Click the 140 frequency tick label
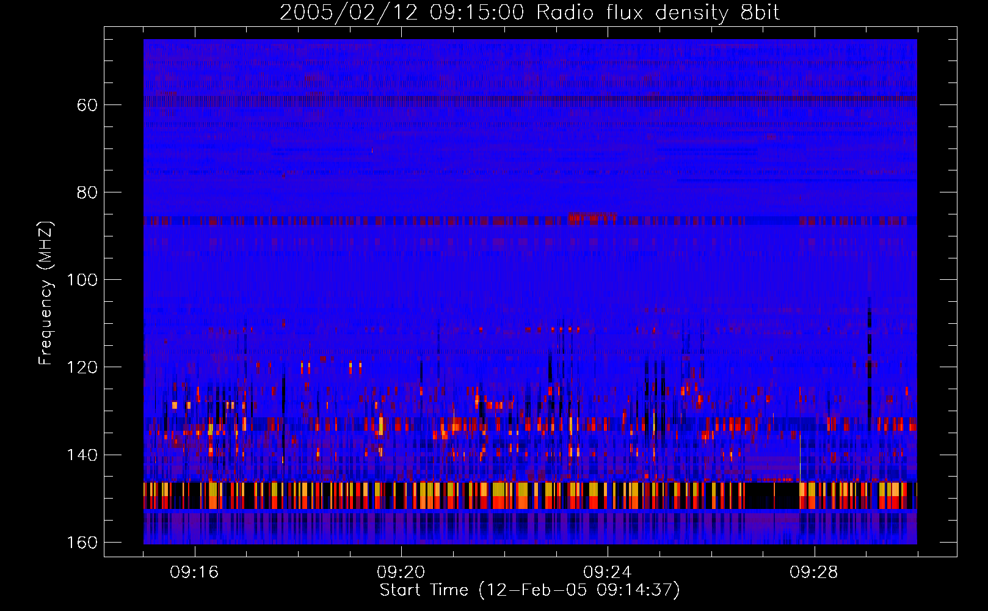Image resolution: width=988 pixels, height=611 pixels. 82,455
